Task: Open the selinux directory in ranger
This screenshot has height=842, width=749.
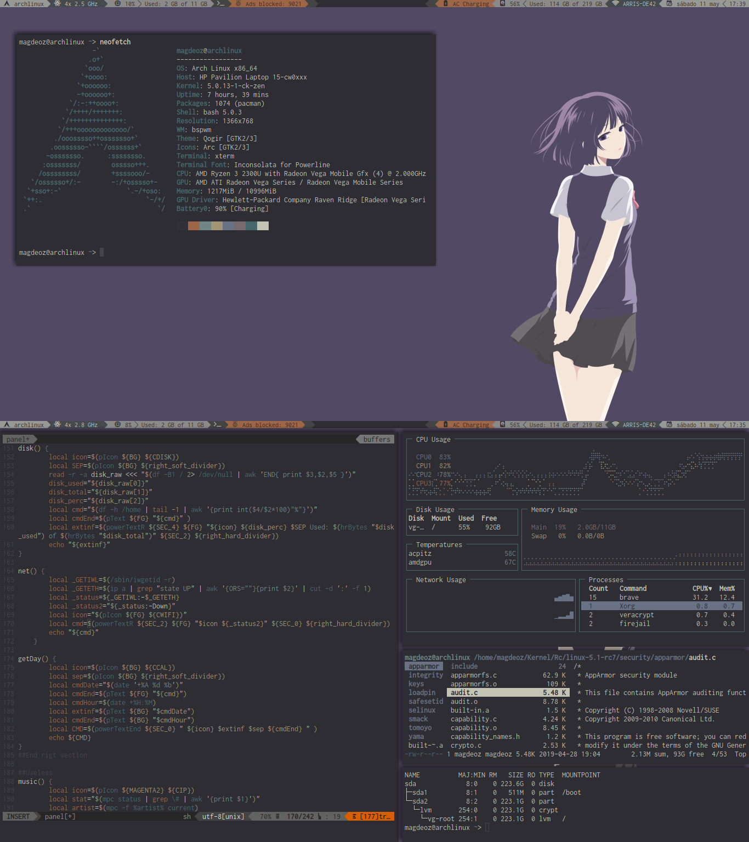Action: pos(422,710)
